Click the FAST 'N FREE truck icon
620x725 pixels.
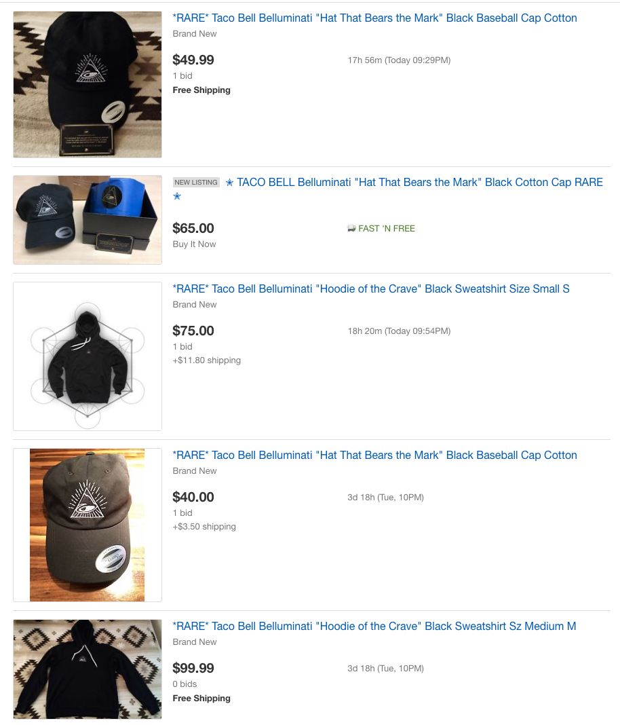point(351,229)
